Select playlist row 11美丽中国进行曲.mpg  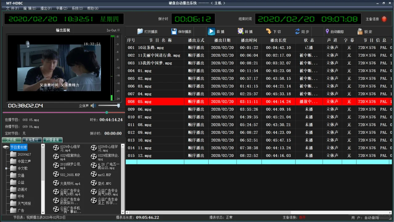259,55
